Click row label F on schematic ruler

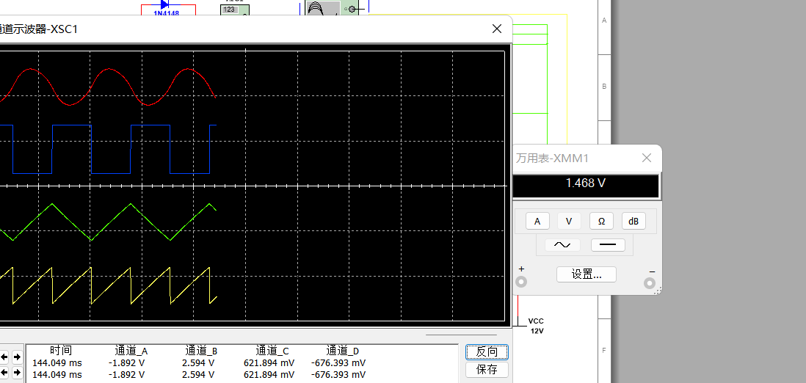pyautogui.click(x=605, y=351)
